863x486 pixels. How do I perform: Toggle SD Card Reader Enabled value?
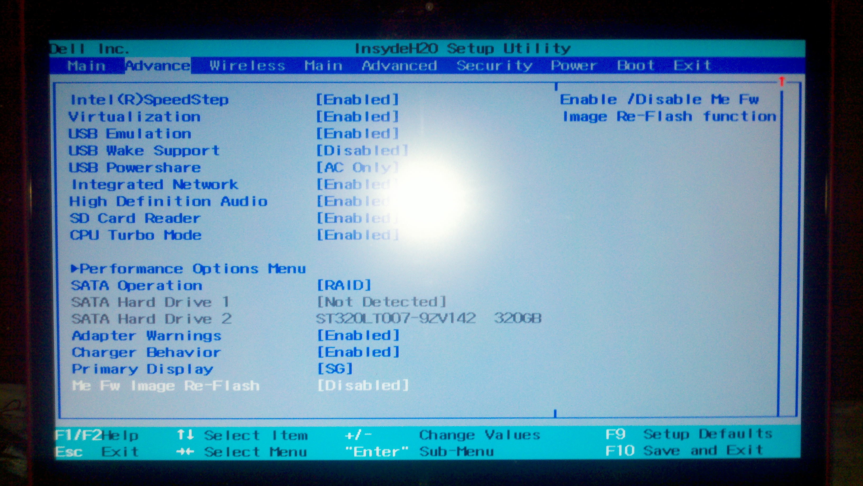pyautogui.click(x=357, y=218)
